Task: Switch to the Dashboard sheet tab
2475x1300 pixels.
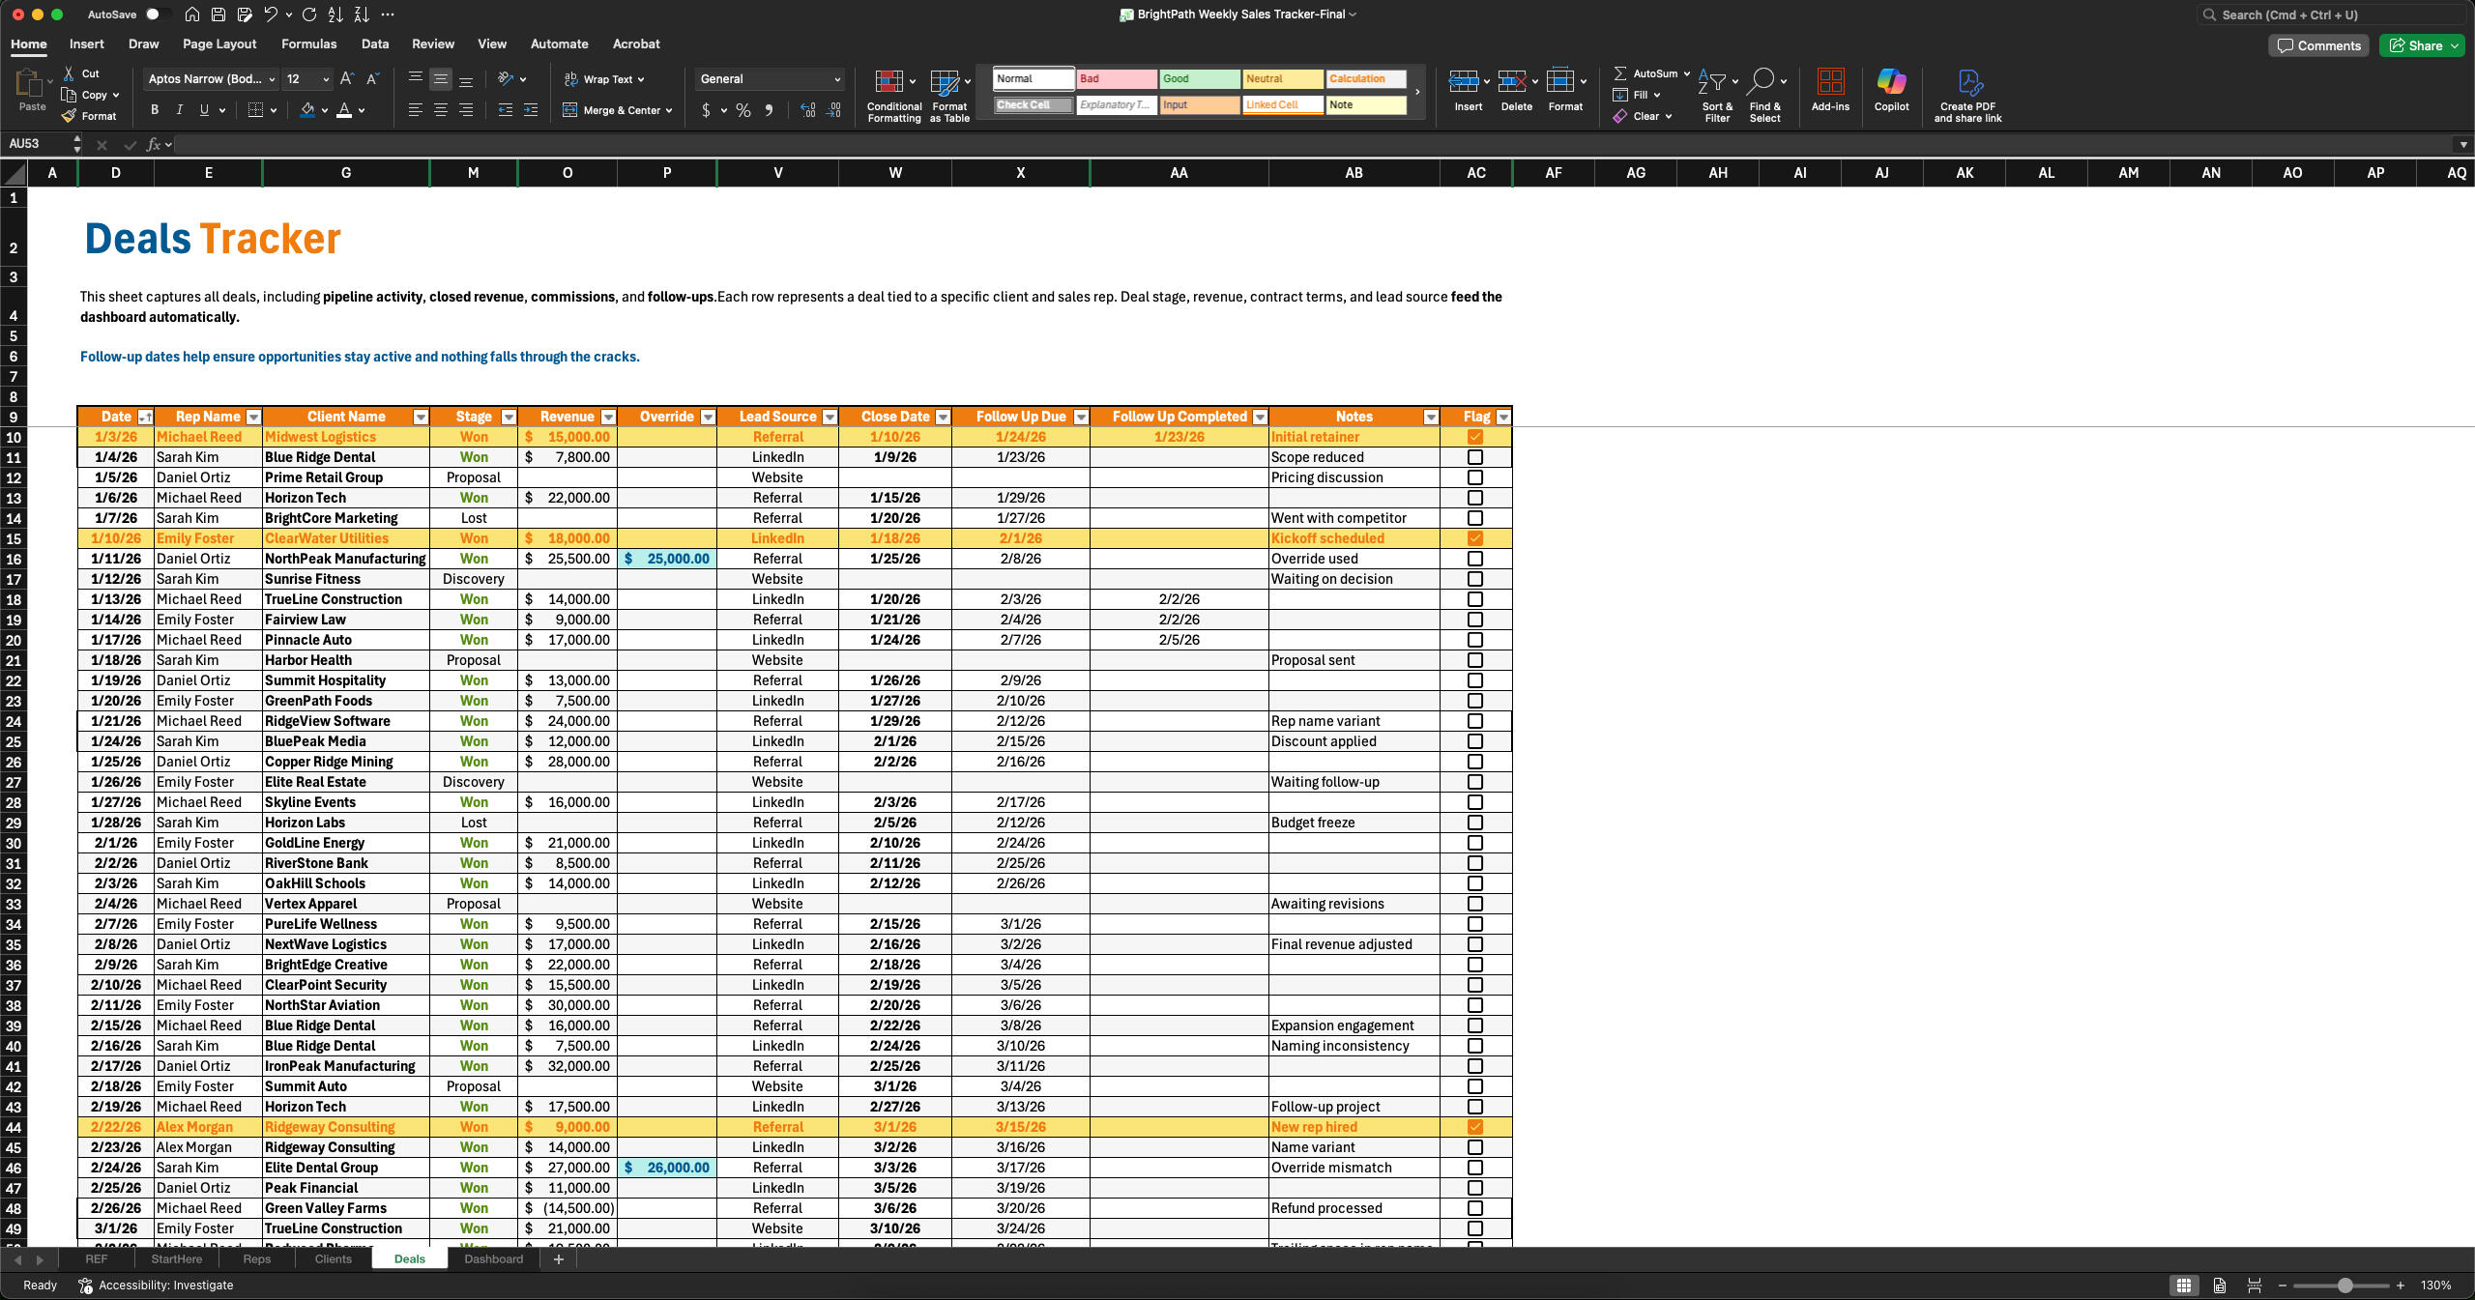Action: pos(493,1258)
